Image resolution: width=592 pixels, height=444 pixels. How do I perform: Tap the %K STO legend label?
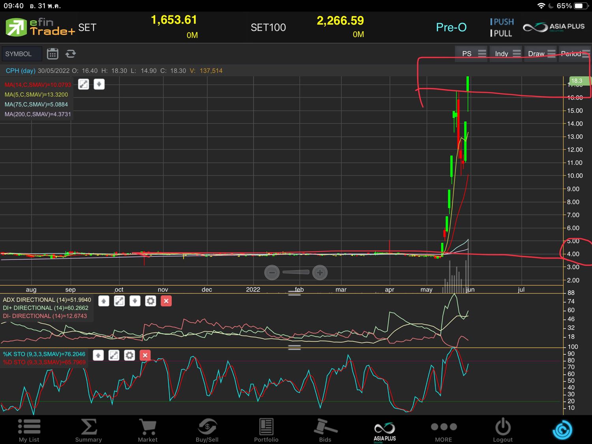tap(44, 354)
